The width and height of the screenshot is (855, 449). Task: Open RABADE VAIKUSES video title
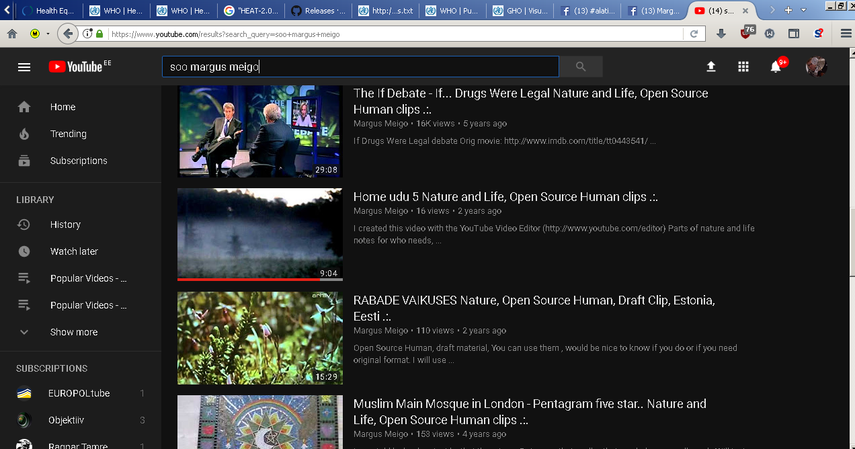[x=534, y=309]
